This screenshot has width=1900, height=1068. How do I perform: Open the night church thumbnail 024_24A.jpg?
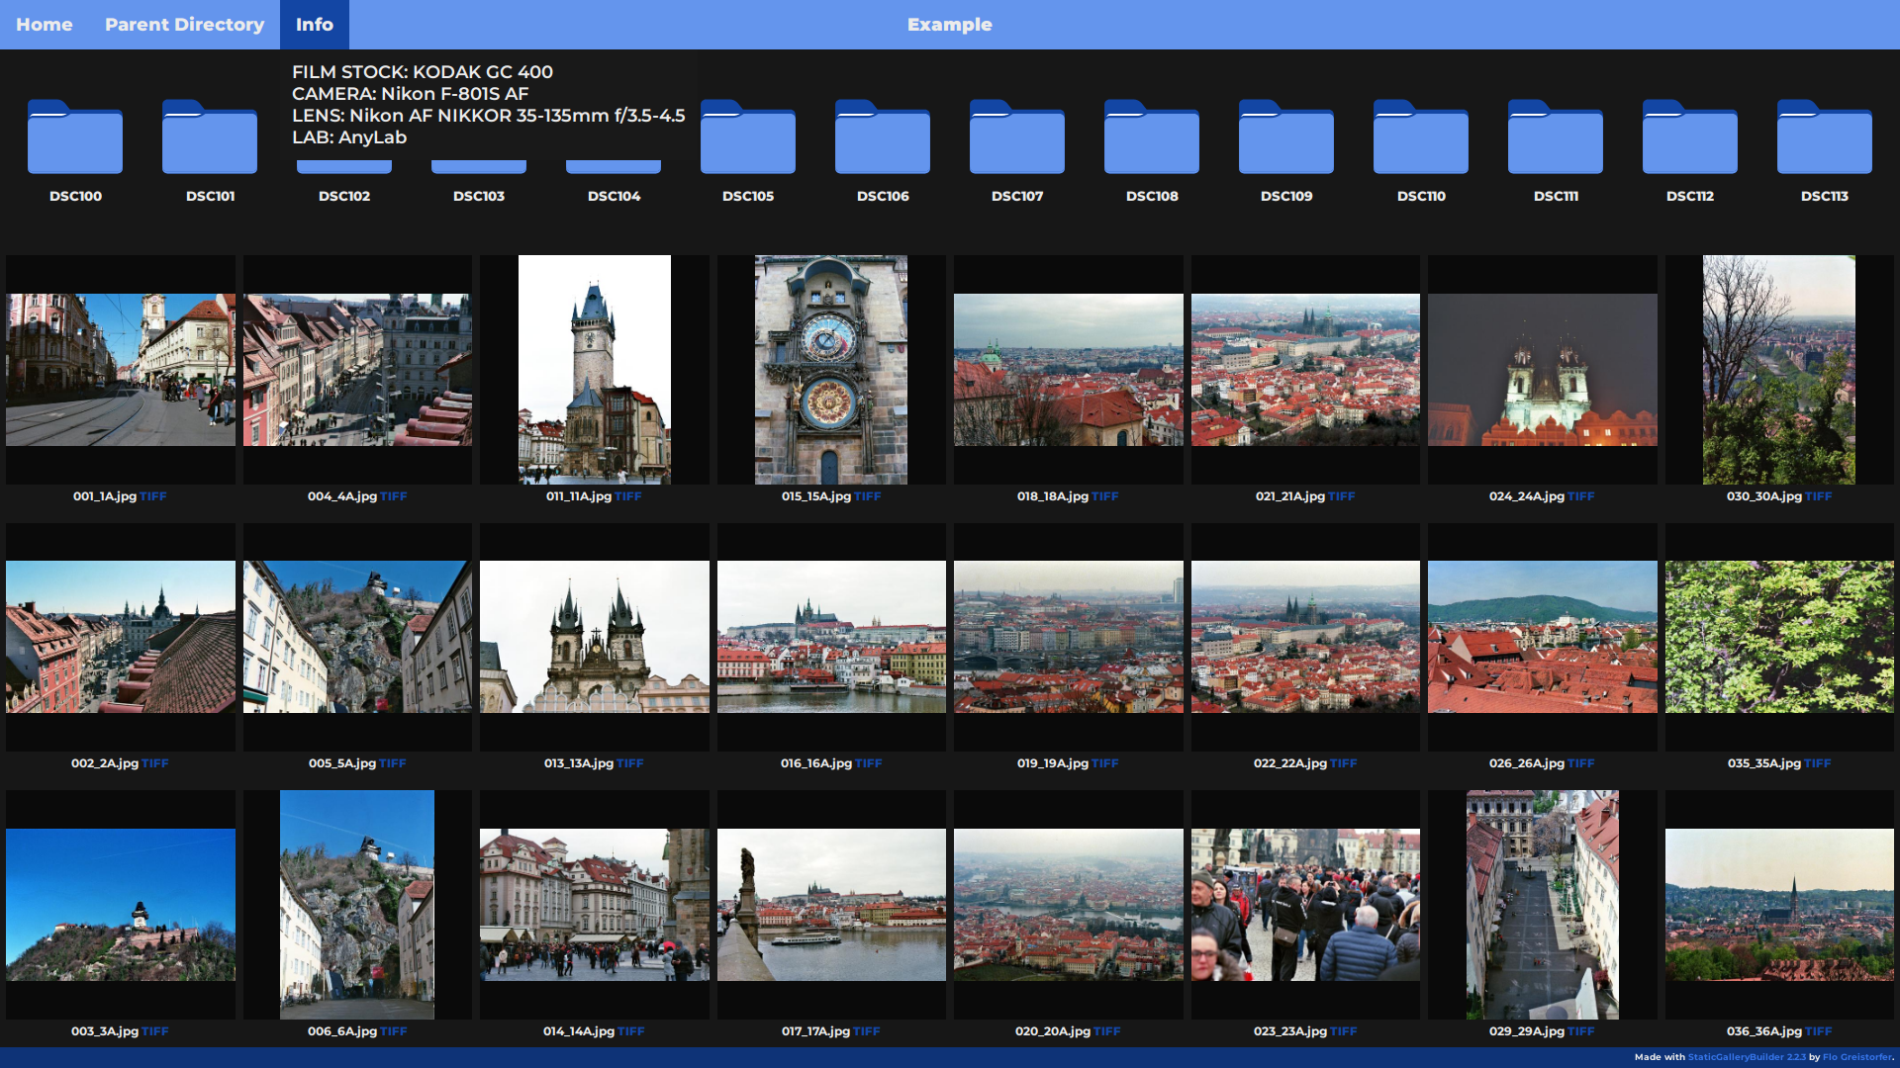(x=1542, y=370)
